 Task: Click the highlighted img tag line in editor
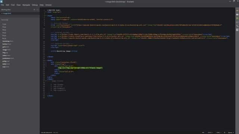click(x=80, y=68)
